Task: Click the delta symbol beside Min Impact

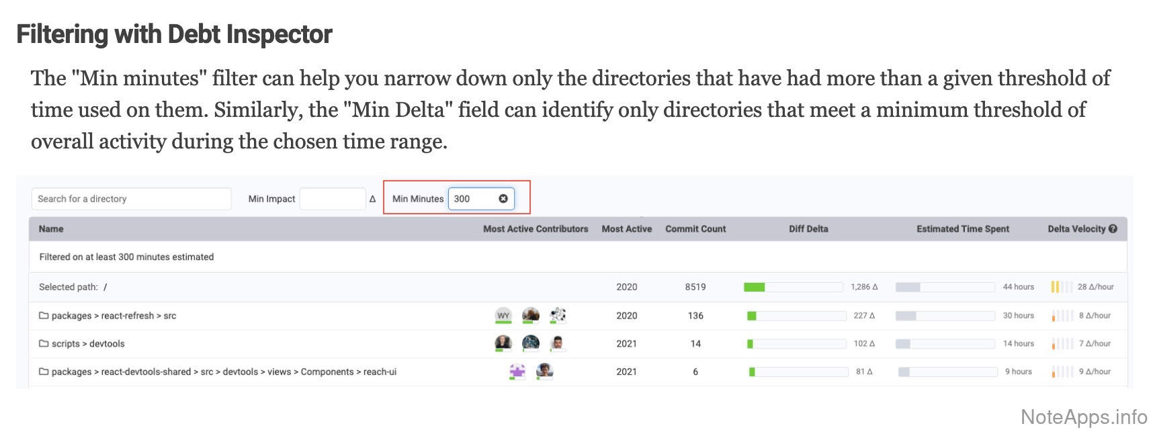Action: click(372, 199)
